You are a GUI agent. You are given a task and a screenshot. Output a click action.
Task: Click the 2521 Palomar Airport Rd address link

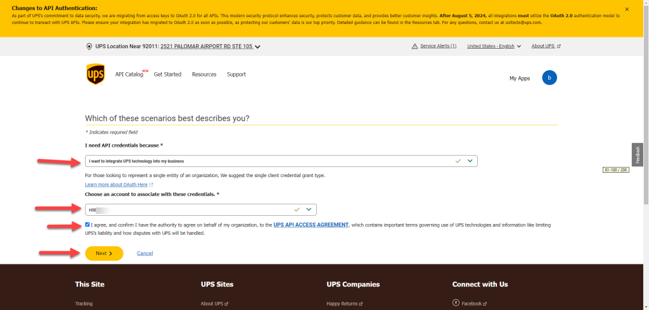[207, 47]
